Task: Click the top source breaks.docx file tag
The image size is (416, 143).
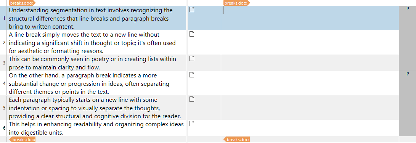Action: point(22,3)
